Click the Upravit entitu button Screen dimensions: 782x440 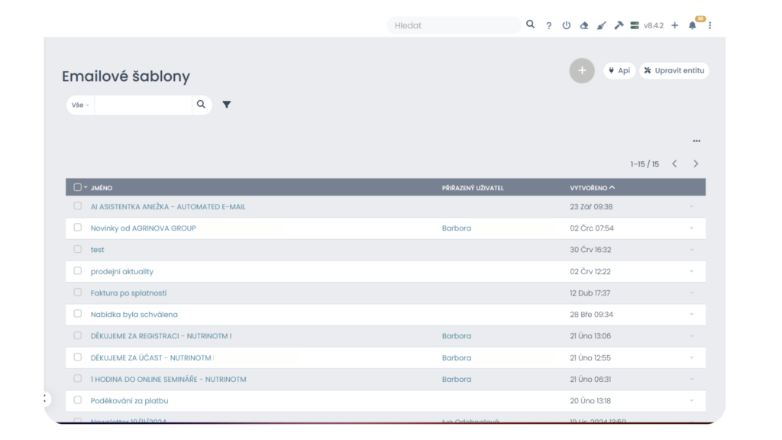coord(674,70)
